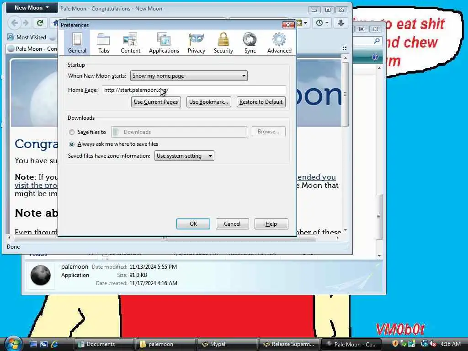Click Use Current Pages button
This screenshot has height=351, width=468.
(x=156, y=102)
